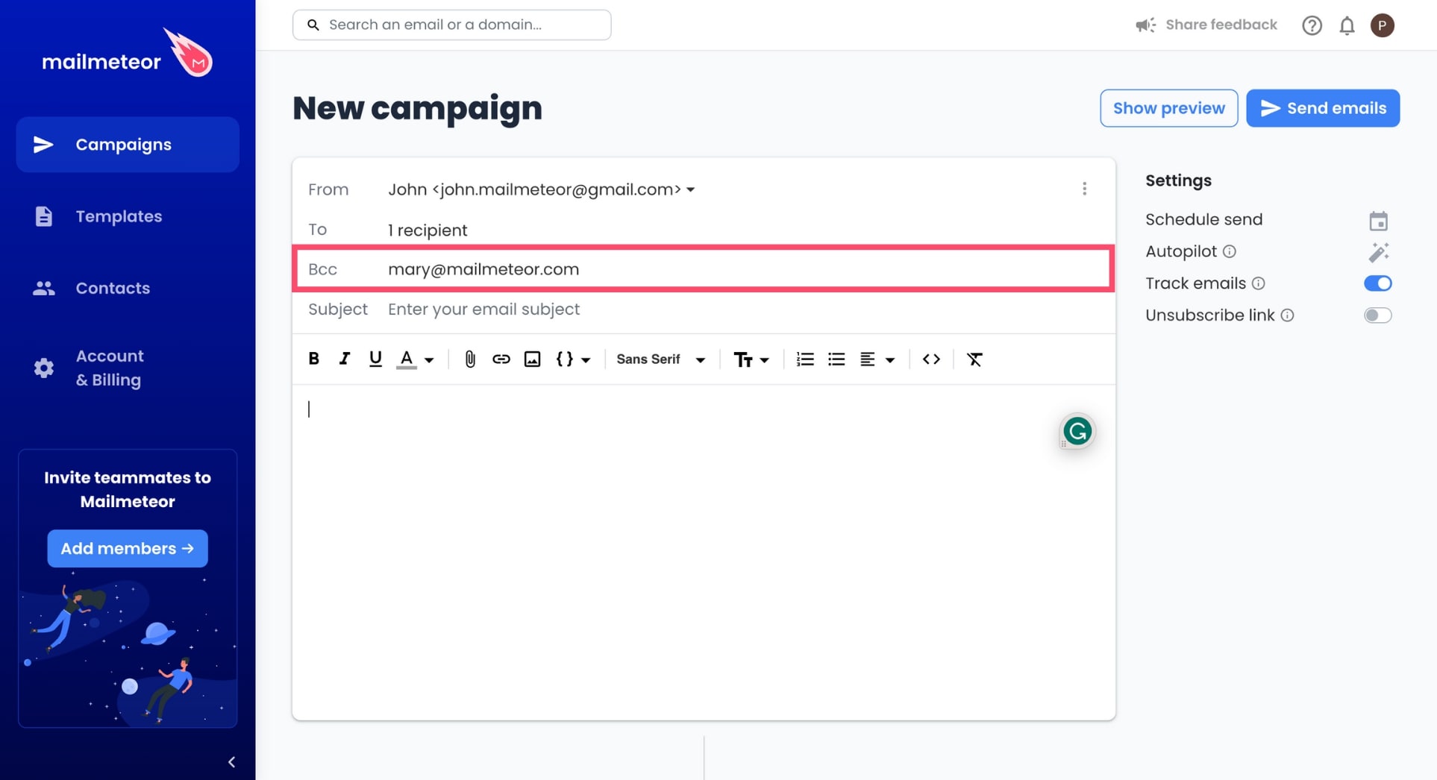
Task: Click the search magnifier icon
Action: 313,25
